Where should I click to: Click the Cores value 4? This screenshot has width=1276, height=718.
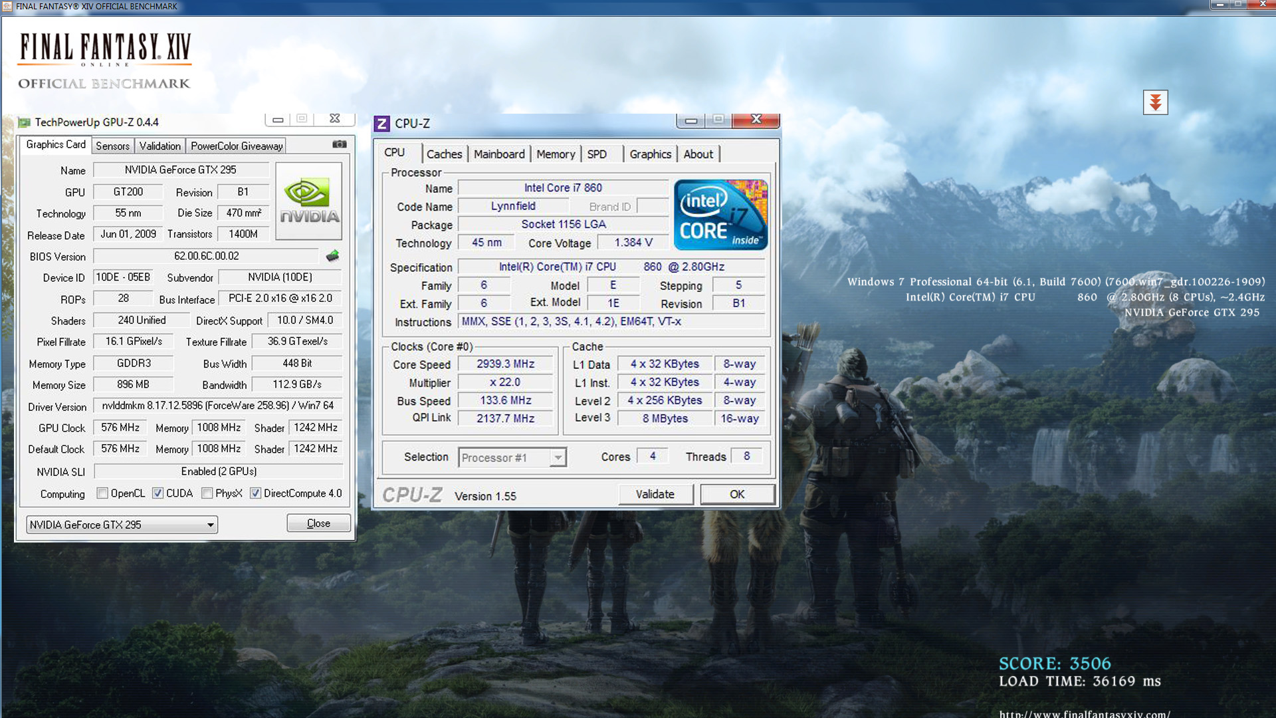click(653, 456)
